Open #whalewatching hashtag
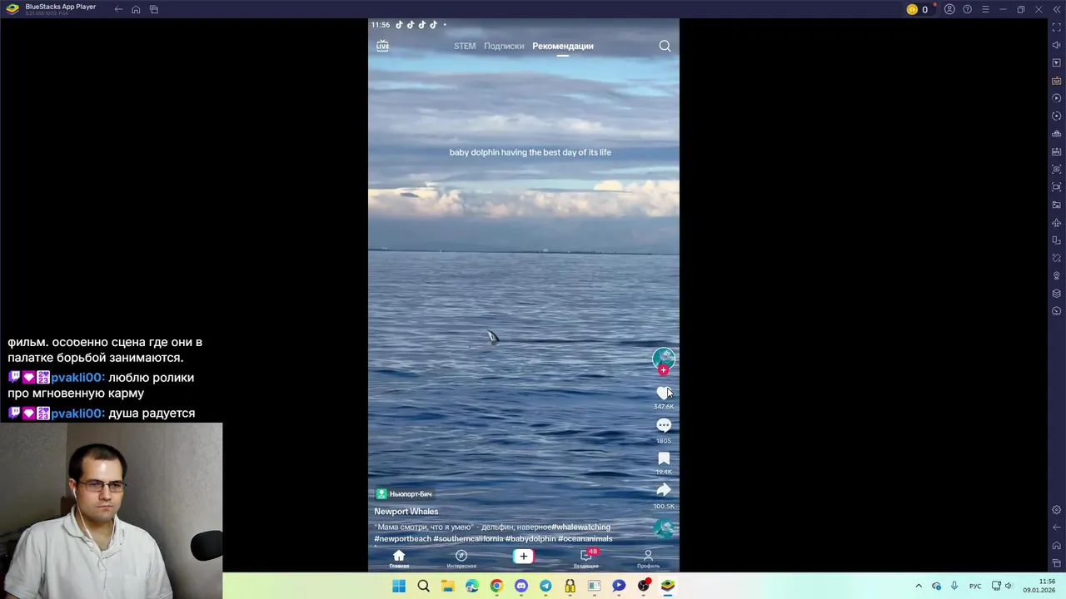 pos(580,527)
